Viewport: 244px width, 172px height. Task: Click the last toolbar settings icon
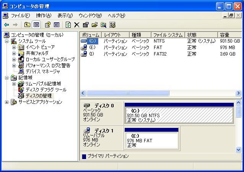[112, 25]
